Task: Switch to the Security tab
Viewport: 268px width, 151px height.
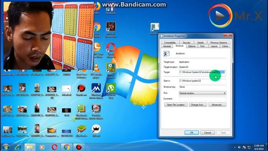Action: (x=186, y=42)
